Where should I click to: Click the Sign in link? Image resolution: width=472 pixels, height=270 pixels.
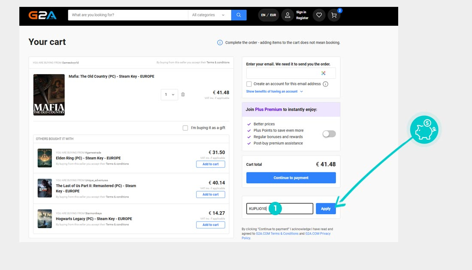[x=301, y=12]
